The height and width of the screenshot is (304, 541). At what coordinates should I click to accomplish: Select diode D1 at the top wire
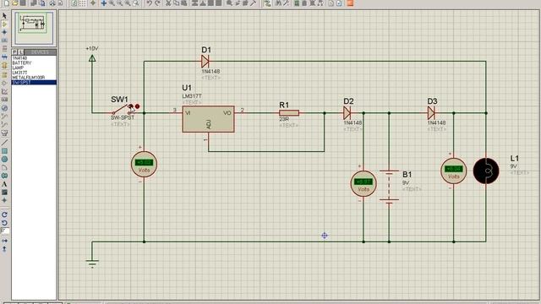(x=205, y=62)
